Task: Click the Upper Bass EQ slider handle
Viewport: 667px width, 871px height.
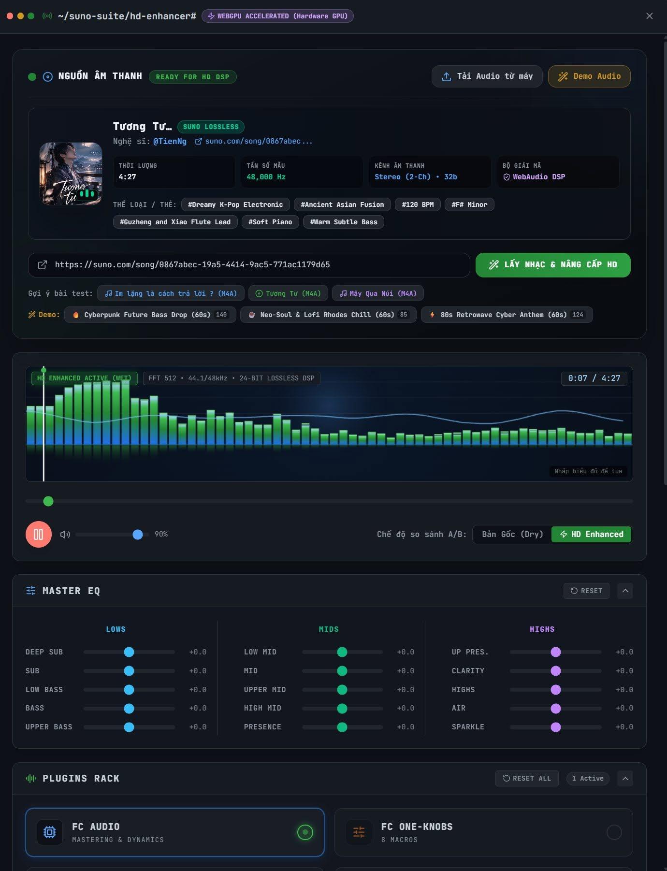Action: point(129,727)
